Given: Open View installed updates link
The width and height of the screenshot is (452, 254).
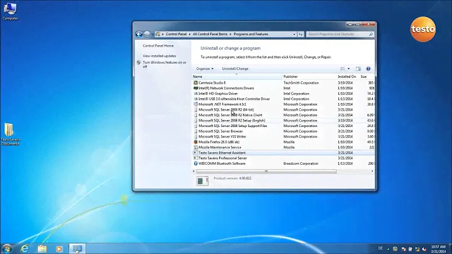Looking at the screenshot, I should (158, 56).
